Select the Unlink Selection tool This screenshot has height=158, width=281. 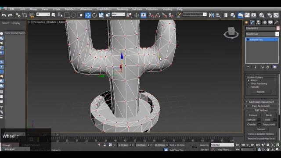(25, 15)
